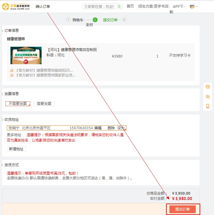Open the customer service headset icon
The width and height of the screenshot is (214, 215).
(208, 87)
